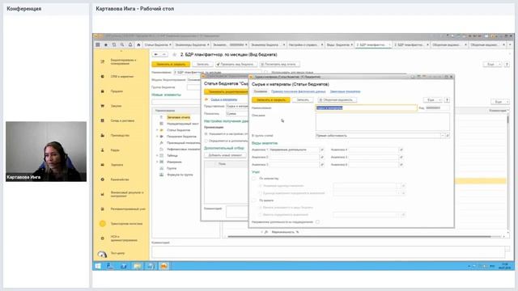Open the Производство section in the sidebar

point(120,135)
